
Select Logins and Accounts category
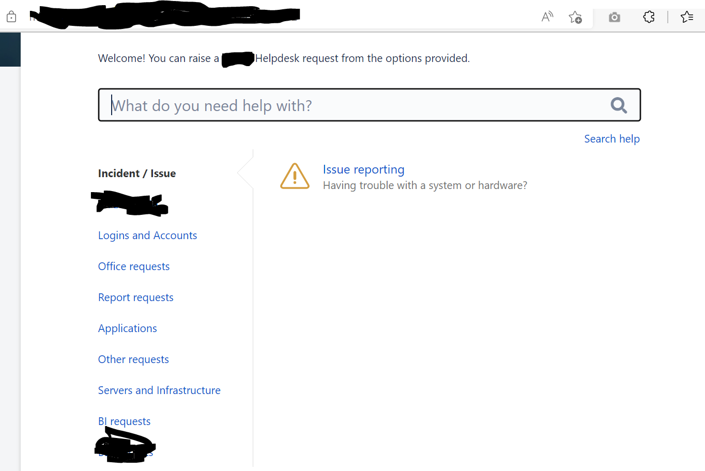147,235
